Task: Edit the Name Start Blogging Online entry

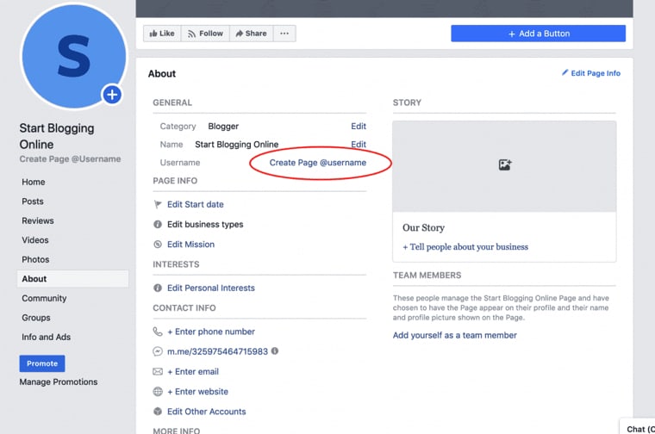Action: coord(359,145)
